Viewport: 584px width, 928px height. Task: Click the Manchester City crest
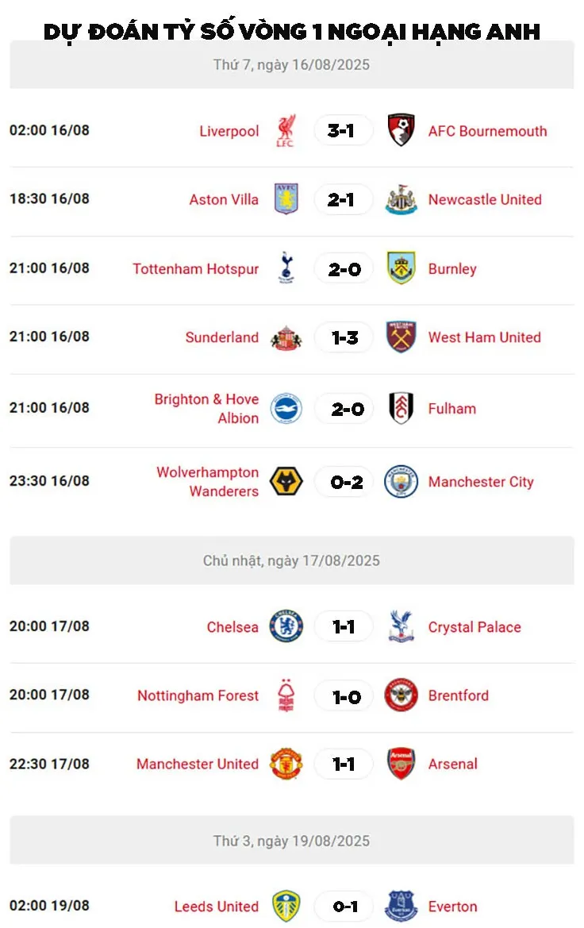click(401, 481)
